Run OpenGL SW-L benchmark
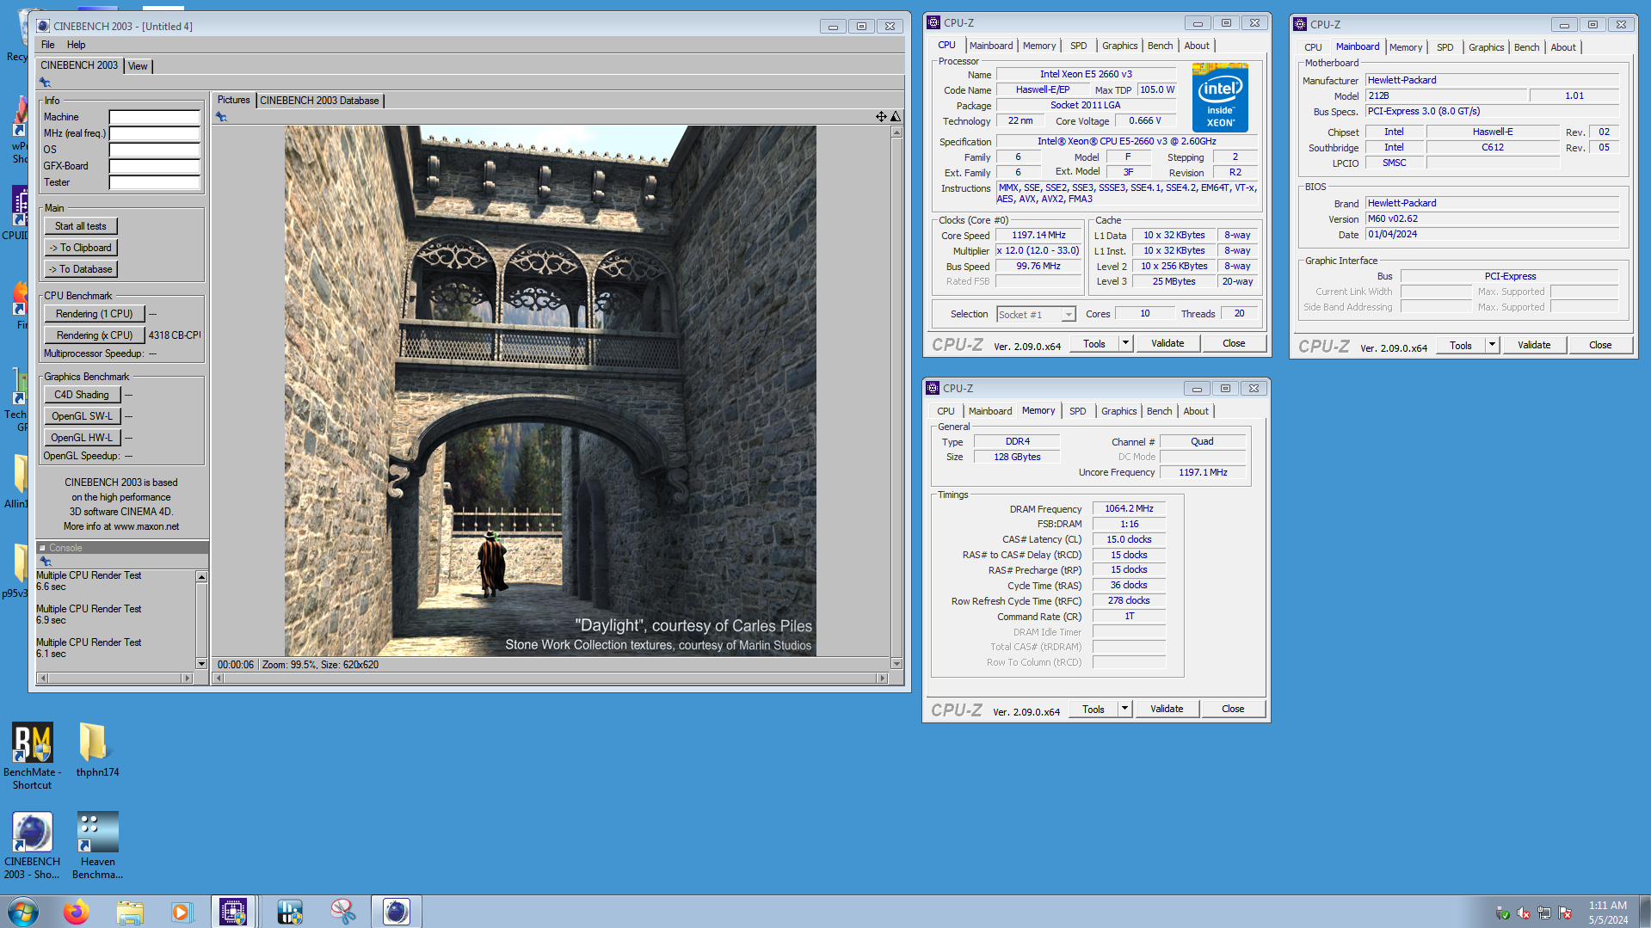Image resolution: width=1651 pixels, height=928 pixels. [x=82, y=416]
